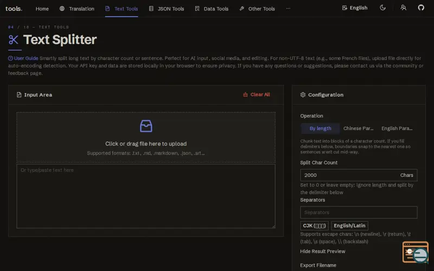434x271 pixels.
Task: Focus the type/paste text area
Action: click(146, 196)
